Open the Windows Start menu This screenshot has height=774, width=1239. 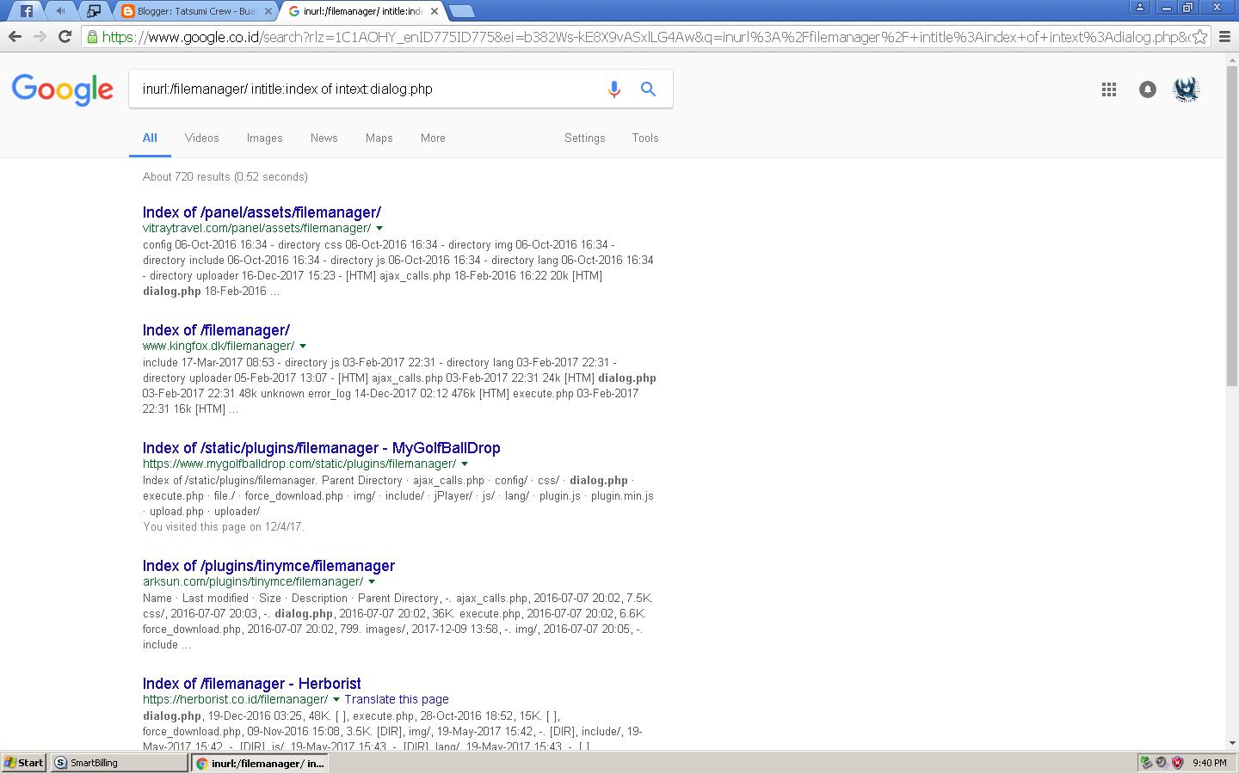[24, 763]
